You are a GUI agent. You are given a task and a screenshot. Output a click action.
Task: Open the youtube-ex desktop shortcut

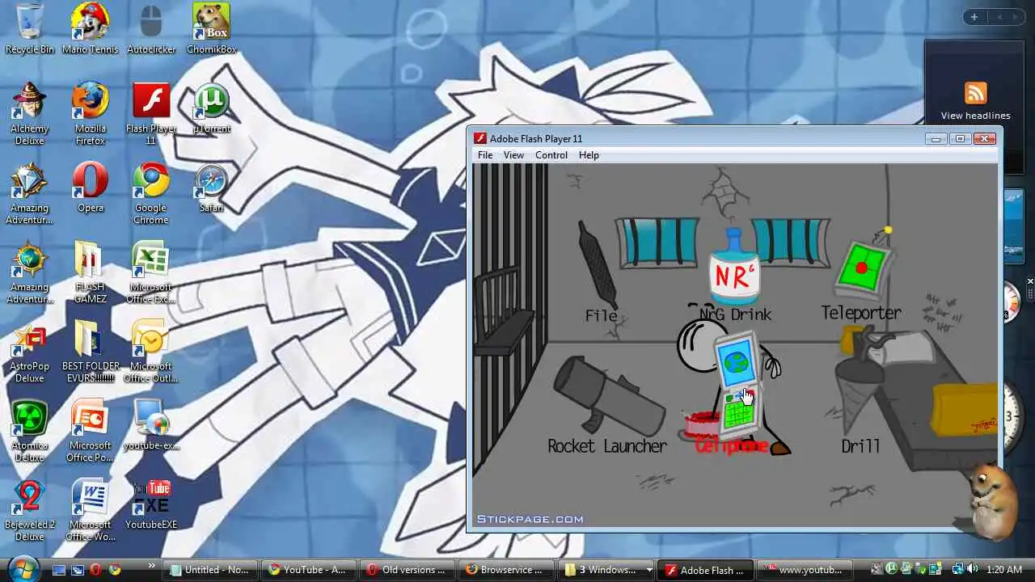point(151,424)
